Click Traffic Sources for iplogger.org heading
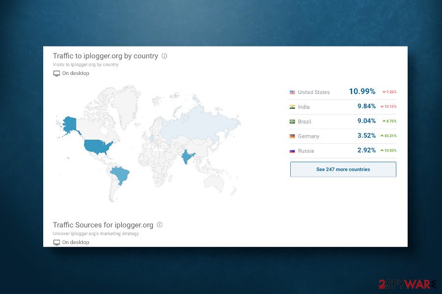Image resolution: width=442 pixels, height=294 pixels. 103,225
